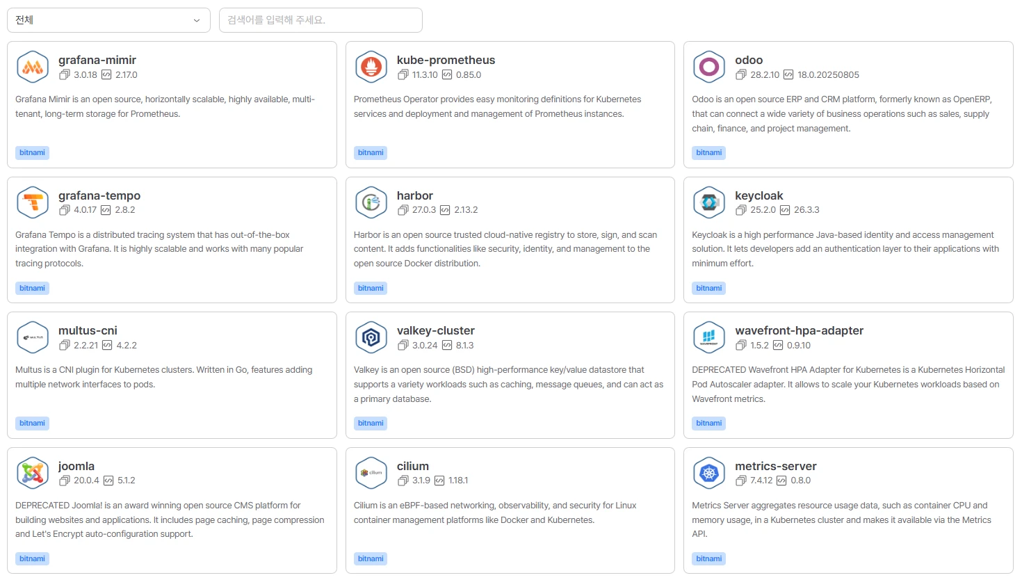Open the keycloak chart title

(x=759, y=195)
